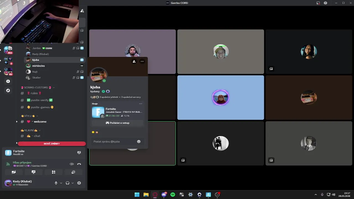Toggle the camera button in voice panel
Viewport: 354px width, 199px height.
[x=14, y=172]
